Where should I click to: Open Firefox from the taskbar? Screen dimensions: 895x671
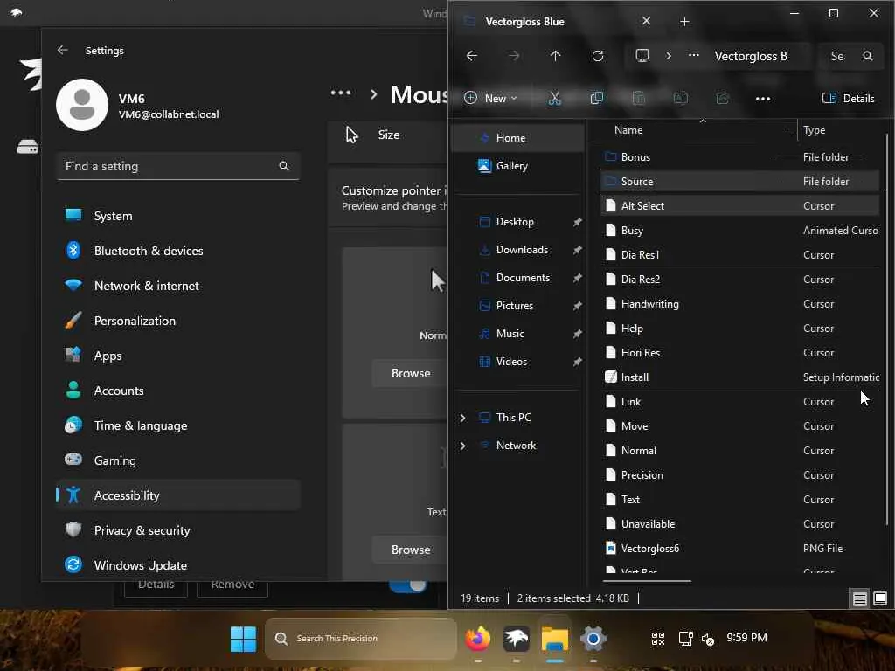coord(478,639)
